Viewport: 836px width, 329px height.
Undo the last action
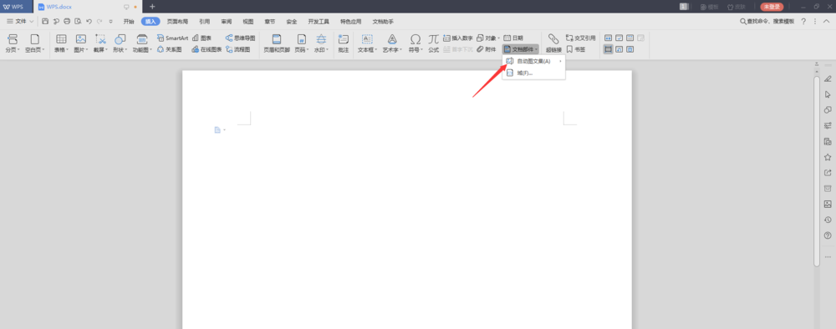[x=89, y=22]
